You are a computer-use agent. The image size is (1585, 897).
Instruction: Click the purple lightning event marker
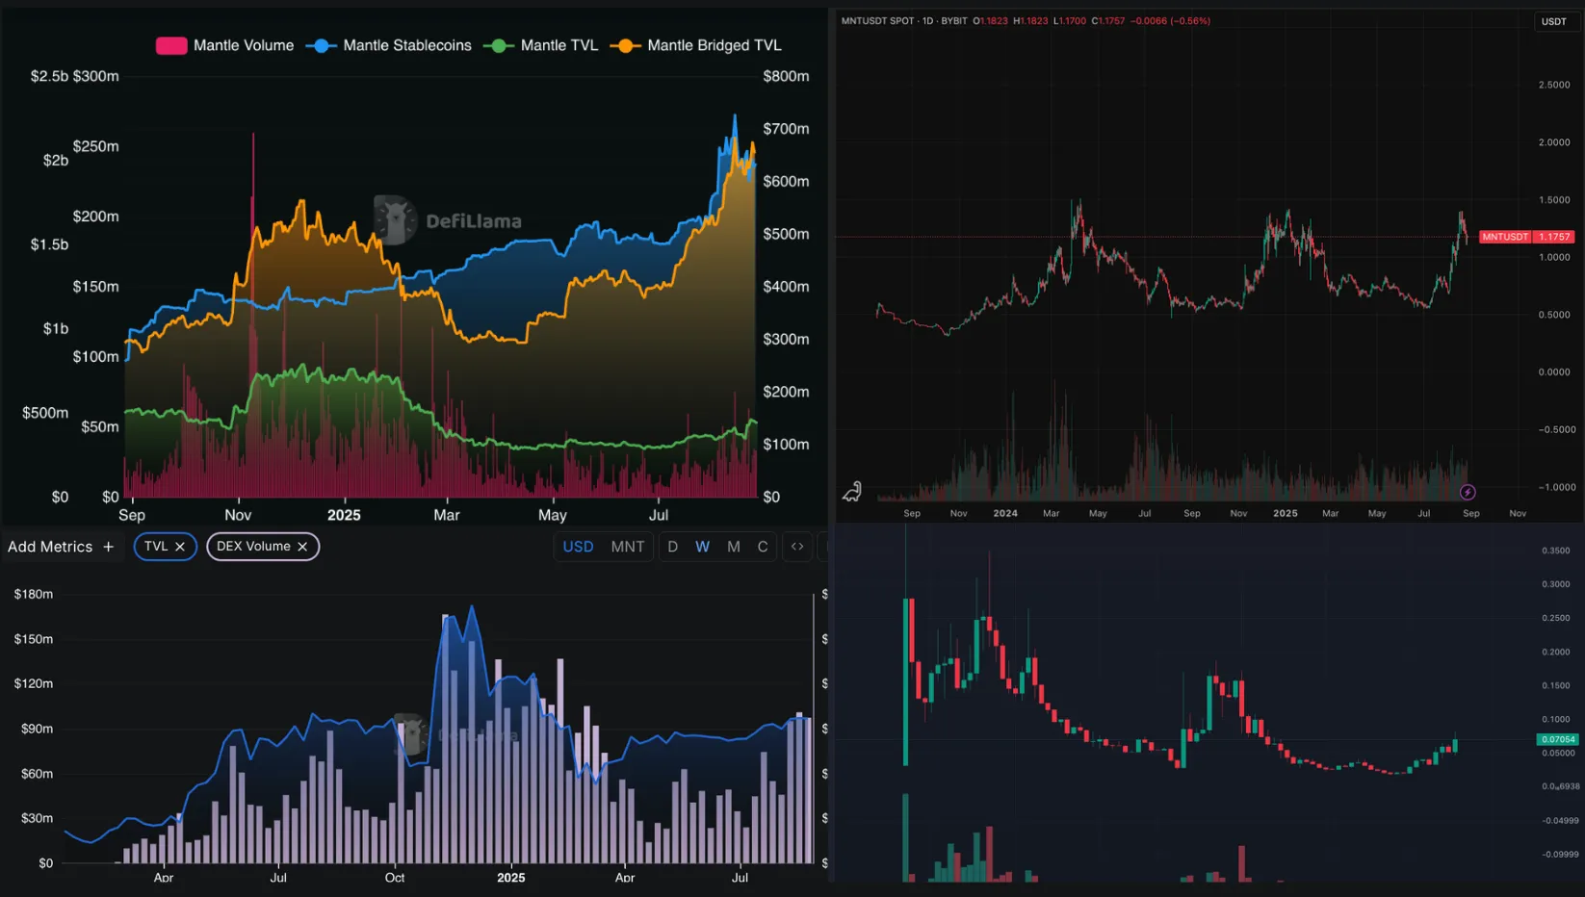(1468, 493)
